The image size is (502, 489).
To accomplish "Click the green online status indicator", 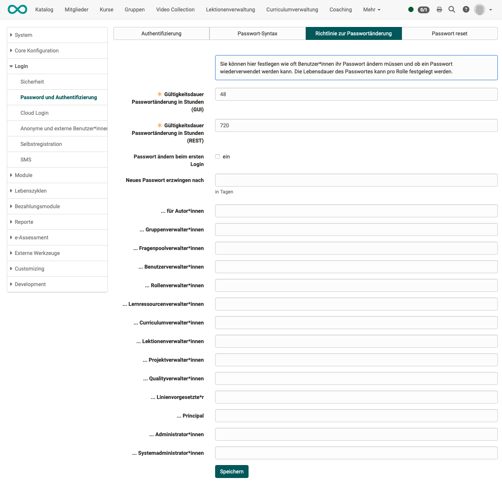I will 411,9.
